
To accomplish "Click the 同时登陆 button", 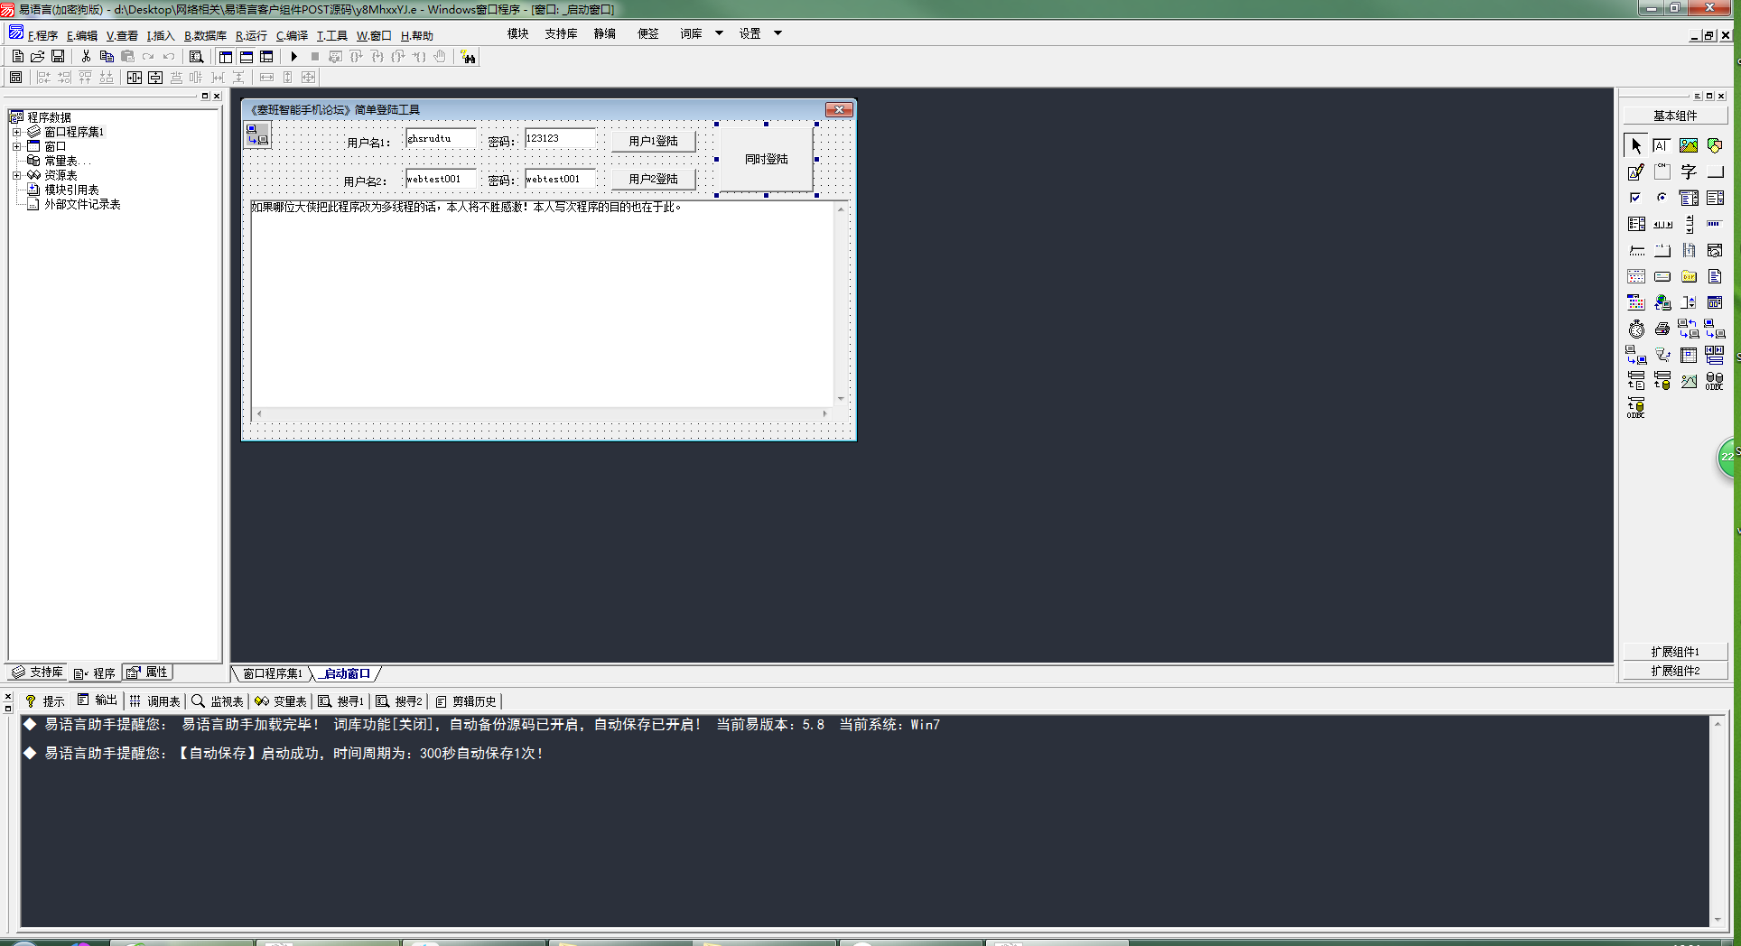I will tap(766, 159).
